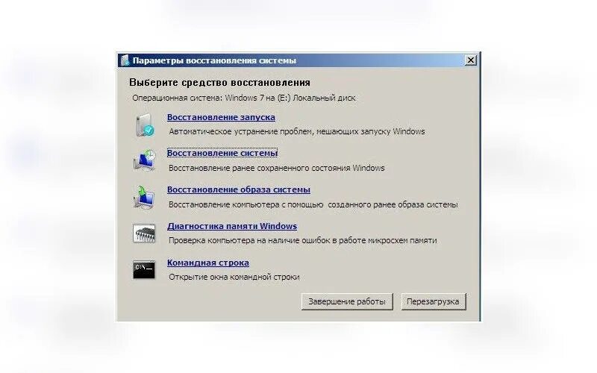Click the Завершение работы button

(347, 301)
